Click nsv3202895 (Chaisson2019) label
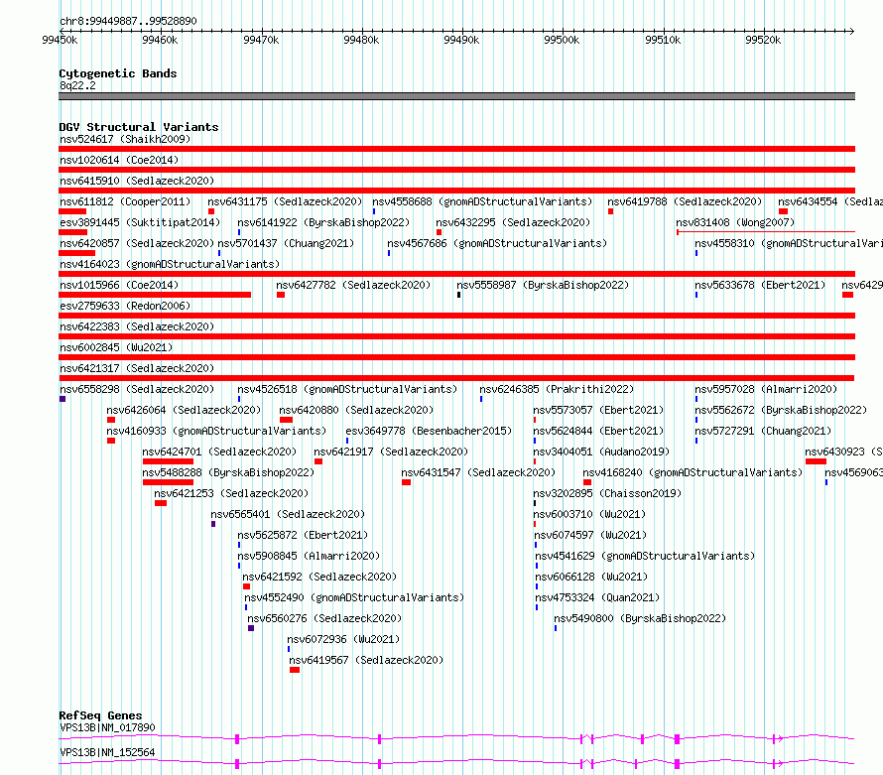 click(607, 493)
